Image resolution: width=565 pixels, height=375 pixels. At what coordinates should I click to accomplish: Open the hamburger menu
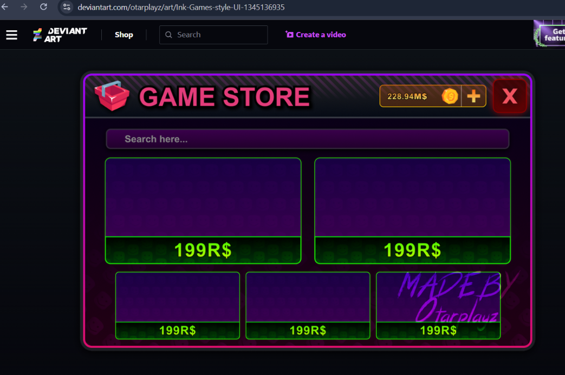11,35
